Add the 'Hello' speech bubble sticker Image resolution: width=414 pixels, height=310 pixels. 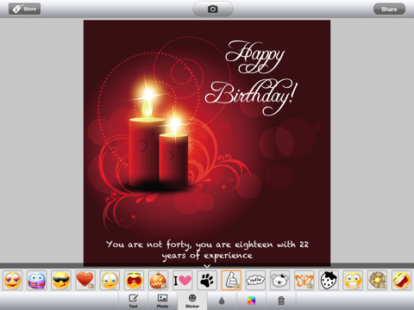click(x=255, y=280)
